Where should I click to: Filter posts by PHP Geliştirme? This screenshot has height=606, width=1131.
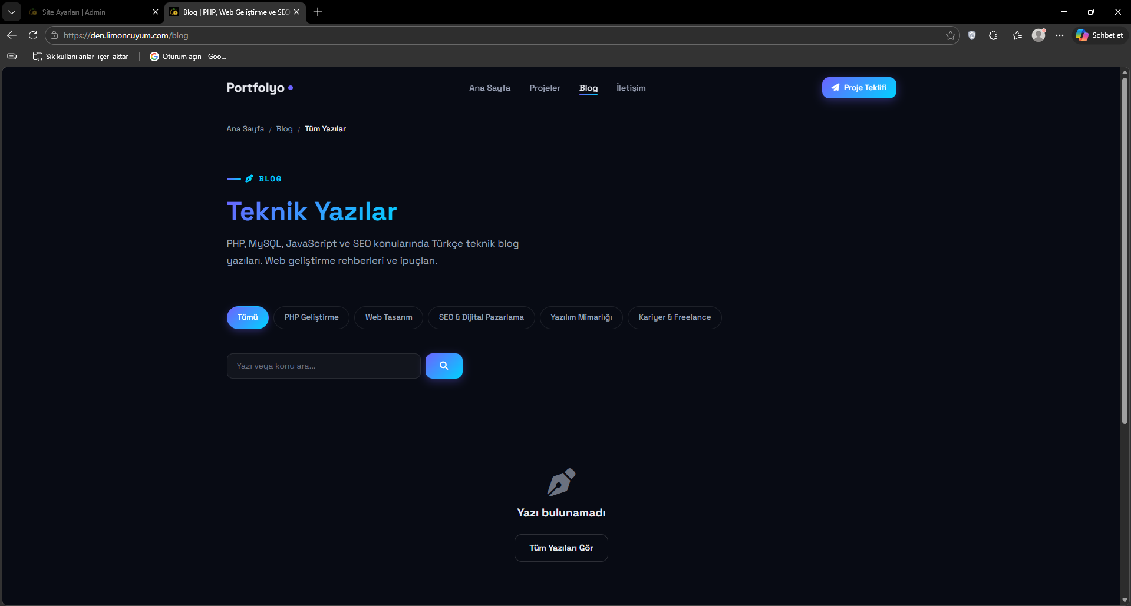point(311,317)
